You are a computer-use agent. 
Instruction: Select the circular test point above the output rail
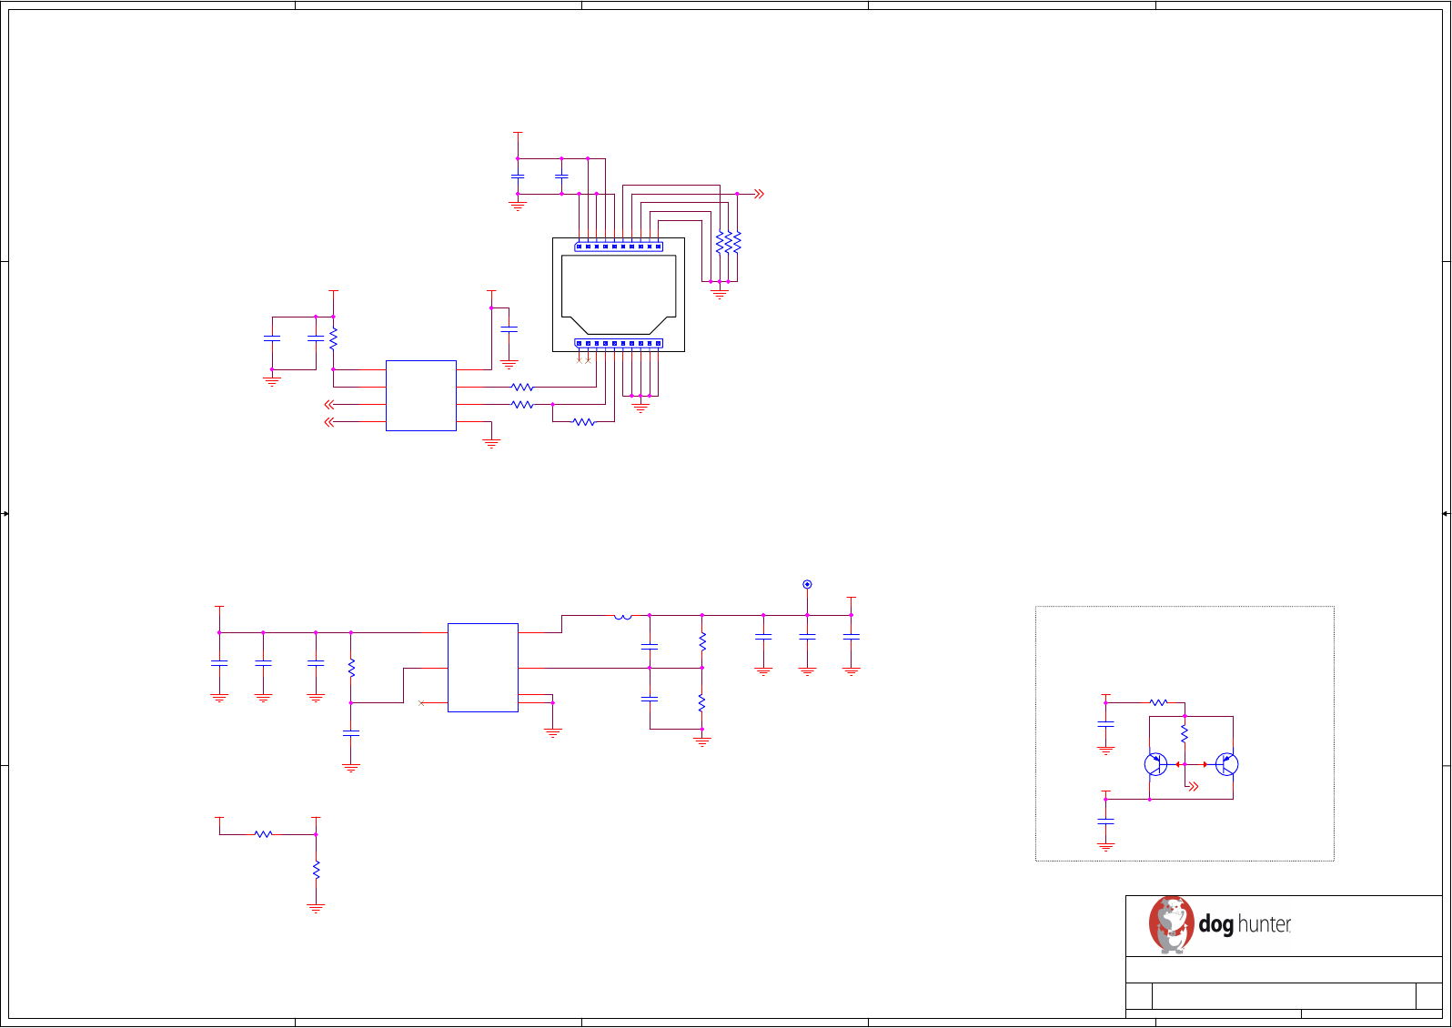[807, 584]
